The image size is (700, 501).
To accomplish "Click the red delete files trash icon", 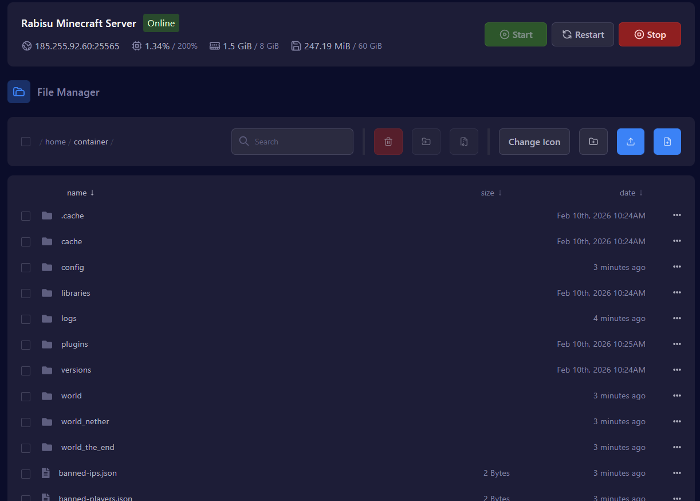I will (x=388, y=142).
